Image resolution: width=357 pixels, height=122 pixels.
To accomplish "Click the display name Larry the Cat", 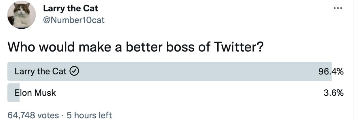I will [x=71, y=9].
